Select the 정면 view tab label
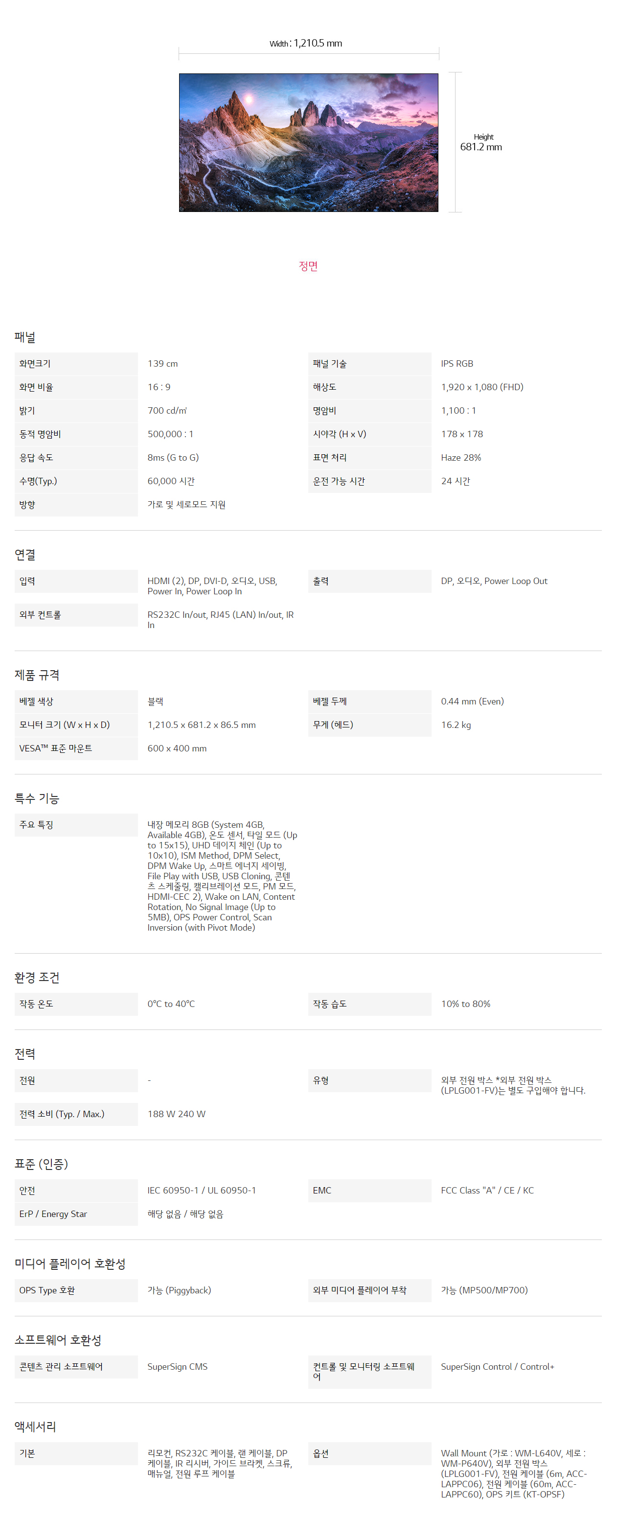 pyautogui.click(x=308, y=266)
